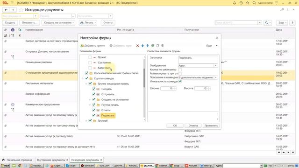This screenshot has height=168, width=299.
Task: Open Получатель filter dropdown
Action: coord(110,16)
